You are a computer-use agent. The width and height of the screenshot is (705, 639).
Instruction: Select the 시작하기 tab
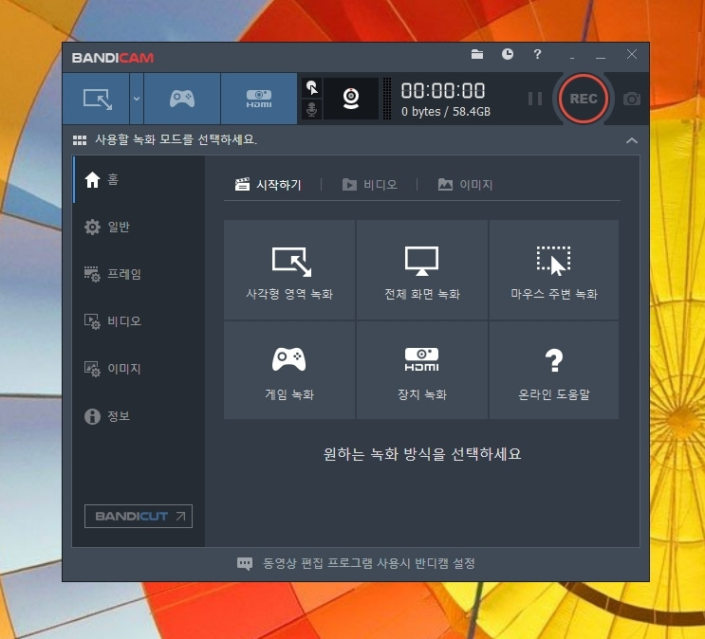click(268, 185)
